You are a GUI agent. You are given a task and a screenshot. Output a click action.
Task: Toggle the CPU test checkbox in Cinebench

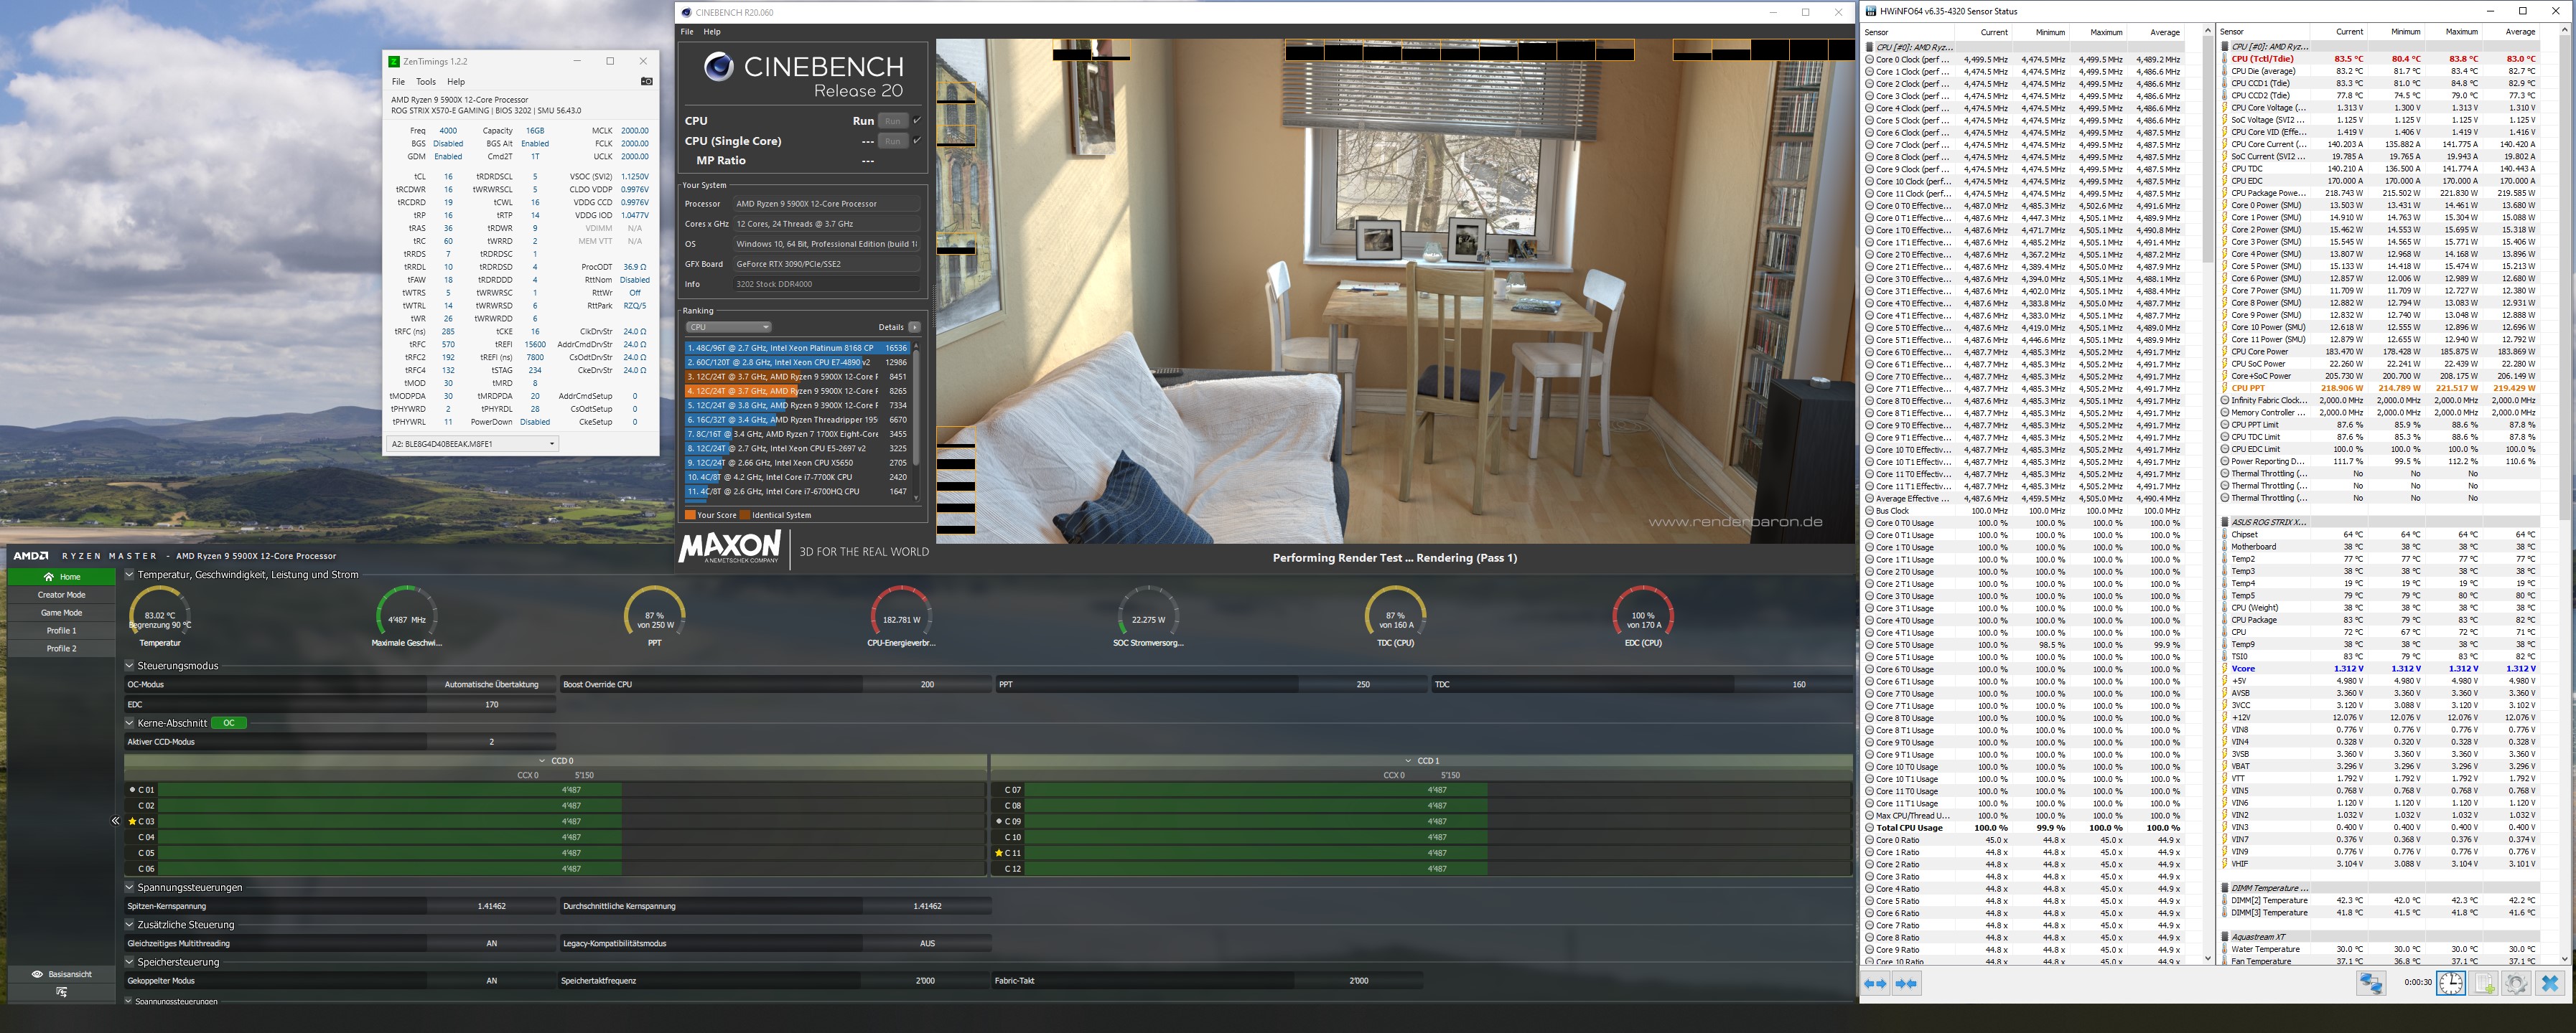click(x=917, y=121)
